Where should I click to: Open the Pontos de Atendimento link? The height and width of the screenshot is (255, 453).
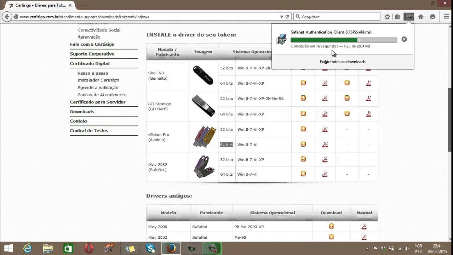coord(102,95)
